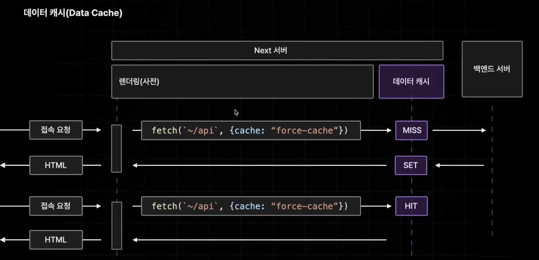Select the first 접속 요청 box
Image resolution: width=539 pixels, height=260 pixels.
[56, 130]
